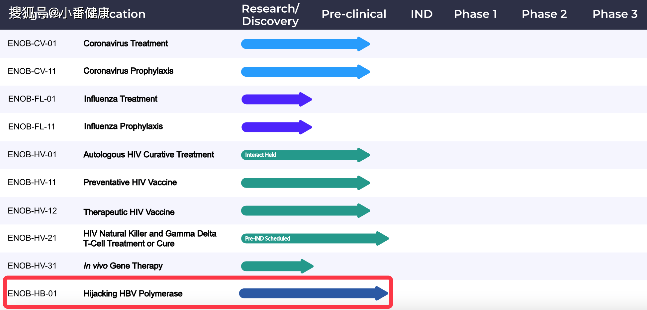Select the Preventative HIV Vaccine label

pyautogui.click(x=130, y=183)
